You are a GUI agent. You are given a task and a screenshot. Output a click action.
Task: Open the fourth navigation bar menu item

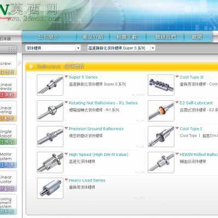[166, 37]
